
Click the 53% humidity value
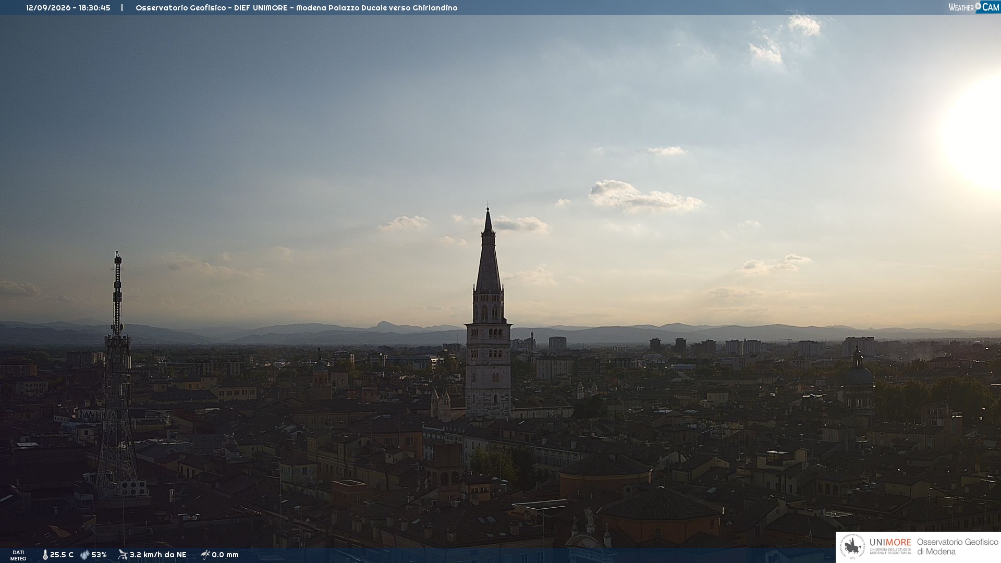99,555
